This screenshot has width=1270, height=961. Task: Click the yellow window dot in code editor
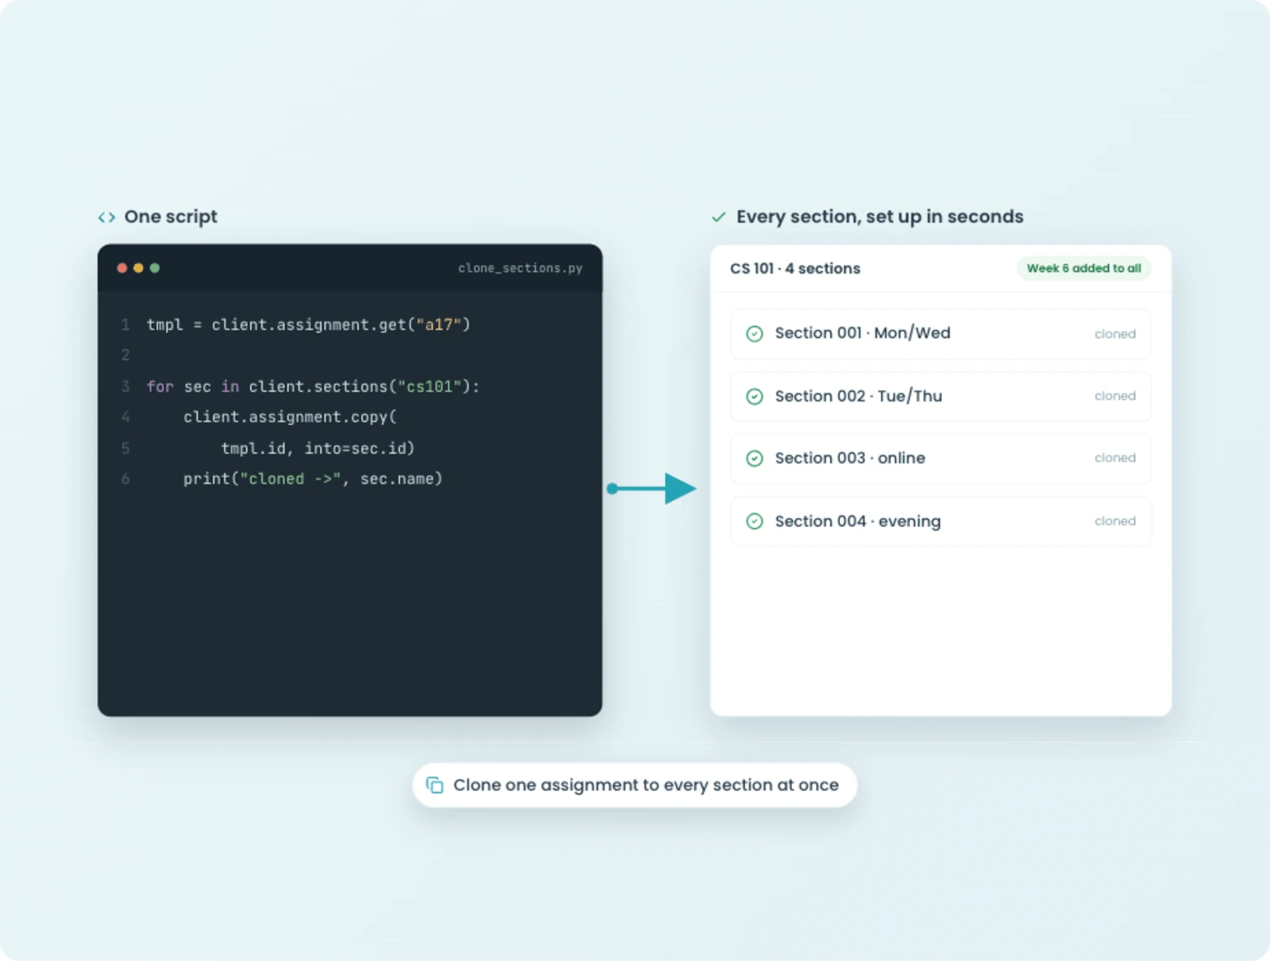point(138,268)
